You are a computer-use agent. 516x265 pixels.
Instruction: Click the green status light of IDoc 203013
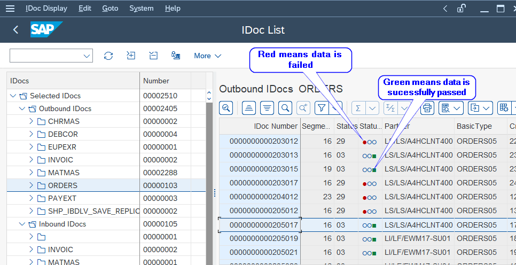click(374, 156)
